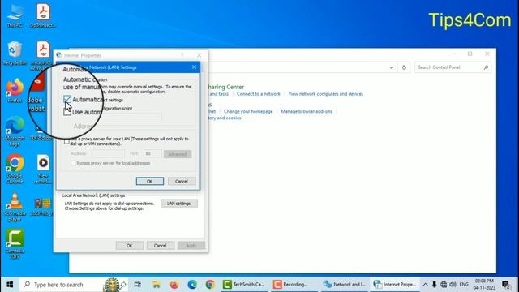Click the taskbar search box

(74, 285)
